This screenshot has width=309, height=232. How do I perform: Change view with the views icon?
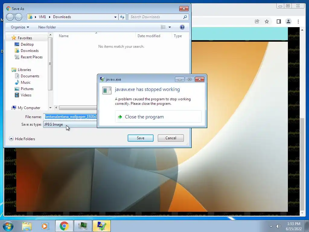click(163, 27)
